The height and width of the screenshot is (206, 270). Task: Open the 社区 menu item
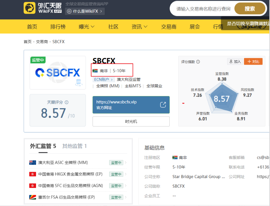click(x=113, y=27)
